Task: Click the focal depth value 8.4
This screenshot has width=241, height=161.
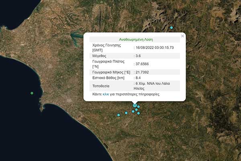Action: click(x=139, y=78)
